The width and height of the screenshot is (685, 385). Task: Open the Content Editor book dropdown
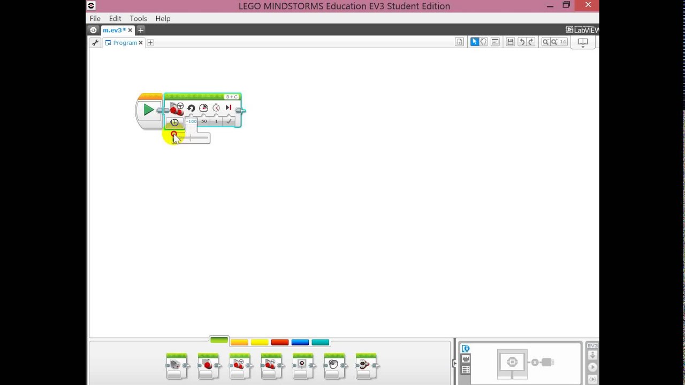coord(583,43)
